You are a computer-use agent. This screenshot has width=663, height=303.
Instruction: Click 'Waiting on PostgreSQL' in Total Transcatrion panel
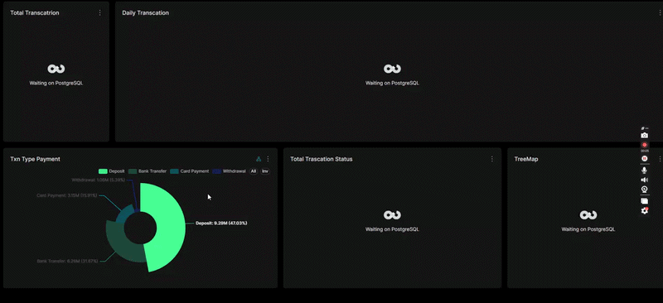[x=56, y=84]
